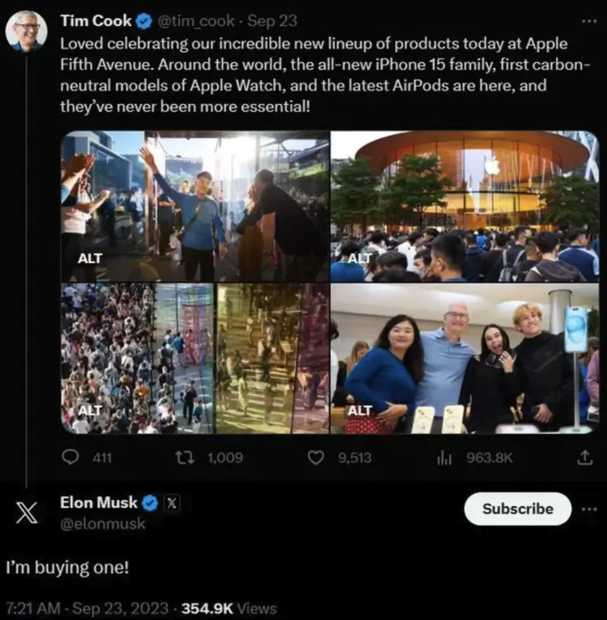Open the three-dot menu on Tim Cook's tweet
Screen dimensions: 607x620
[589, 21]
